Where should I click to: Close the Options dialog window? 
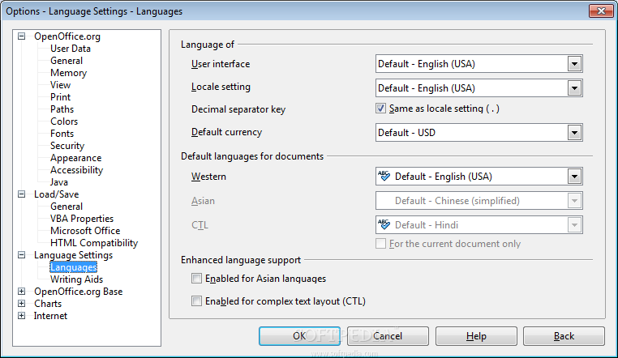pyautogui.click(x=601, y=11)
